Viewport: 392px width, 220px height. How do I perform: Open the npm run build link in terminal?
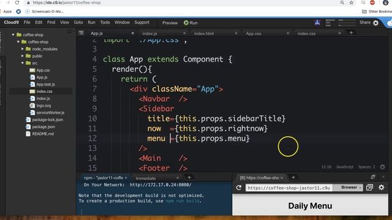[183, 201]
